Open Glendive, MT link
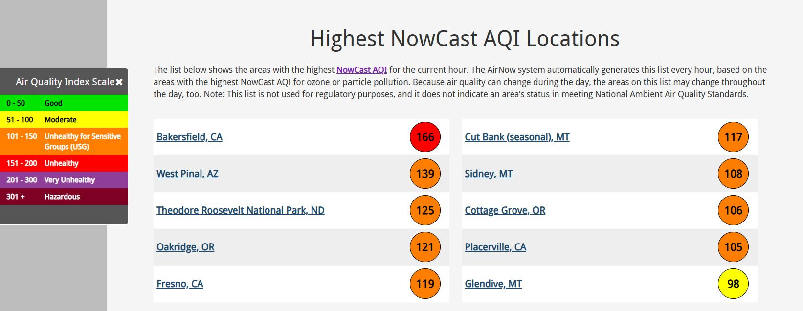This screenshot has height=311, width=803. click(493, 284)
